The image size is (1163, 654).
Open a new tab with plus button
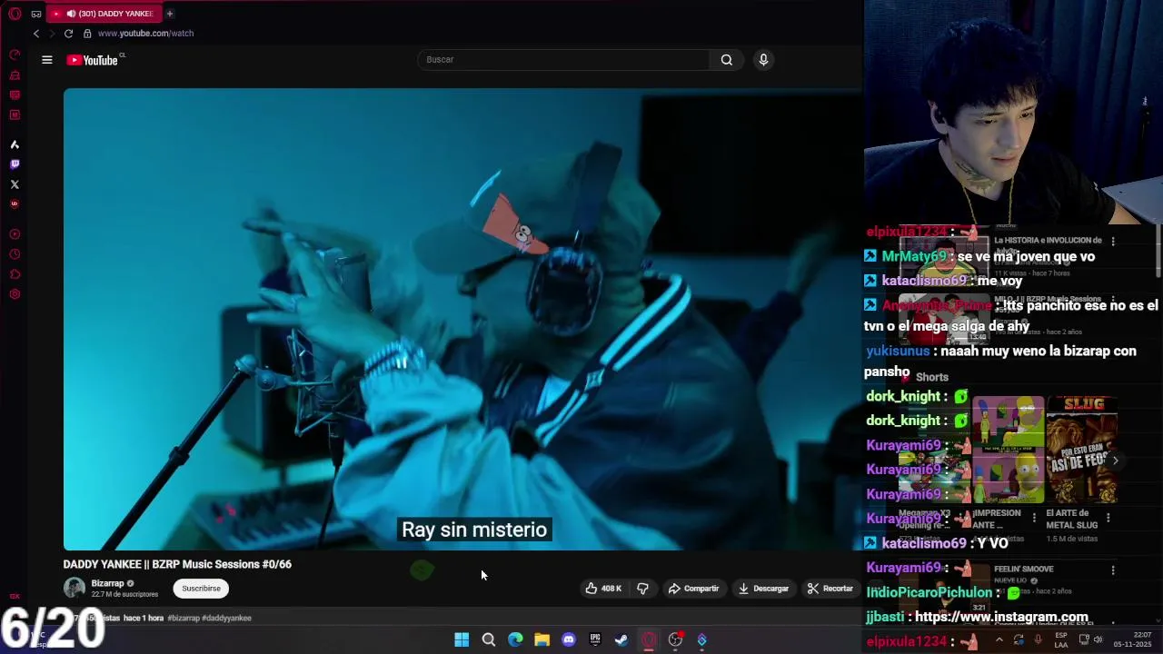[169, 14]
